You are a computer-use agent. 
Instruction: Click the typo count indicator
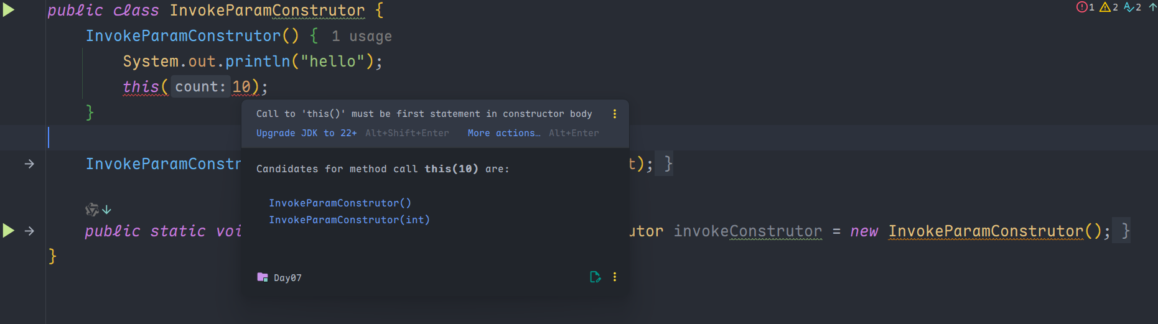tap(1132, 7)
